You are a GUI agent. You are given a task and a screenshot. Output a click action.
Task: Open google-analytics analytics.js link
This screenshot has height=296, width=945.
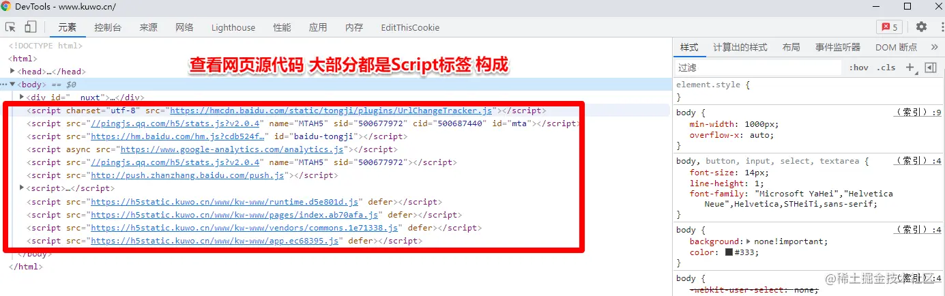coord(232,149)
